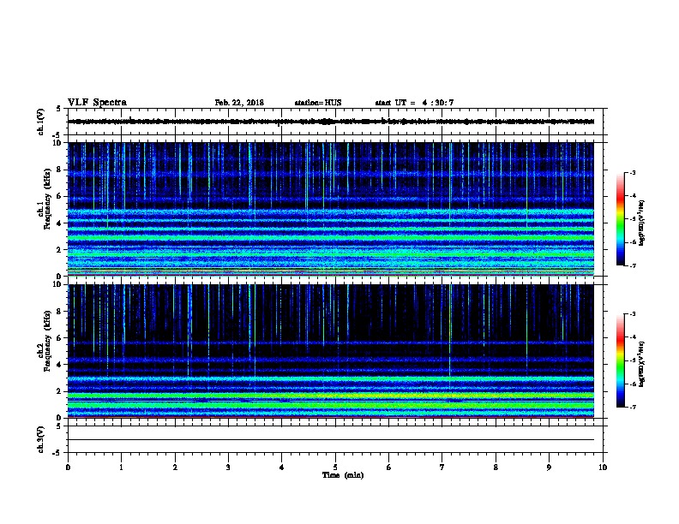Click the "Time (min)" axis title

(343, 475)
